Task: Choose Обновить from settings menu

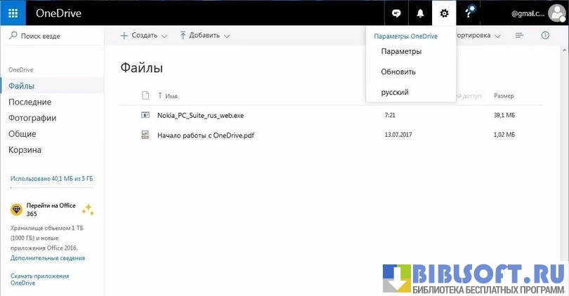Action: (398, 72)
